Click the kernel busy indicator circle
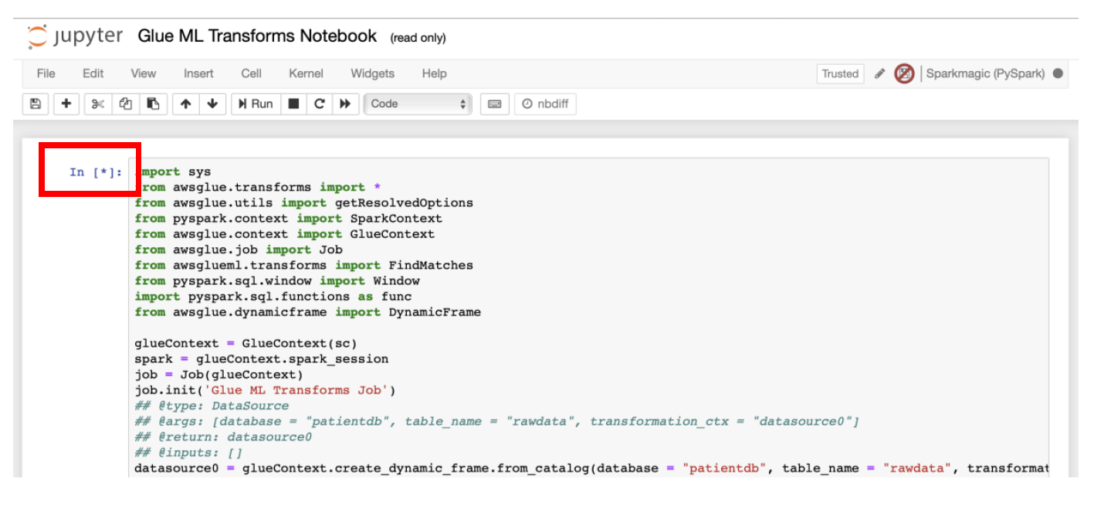The width and height of the screenshot is (1104, 516). point(1058,73)
